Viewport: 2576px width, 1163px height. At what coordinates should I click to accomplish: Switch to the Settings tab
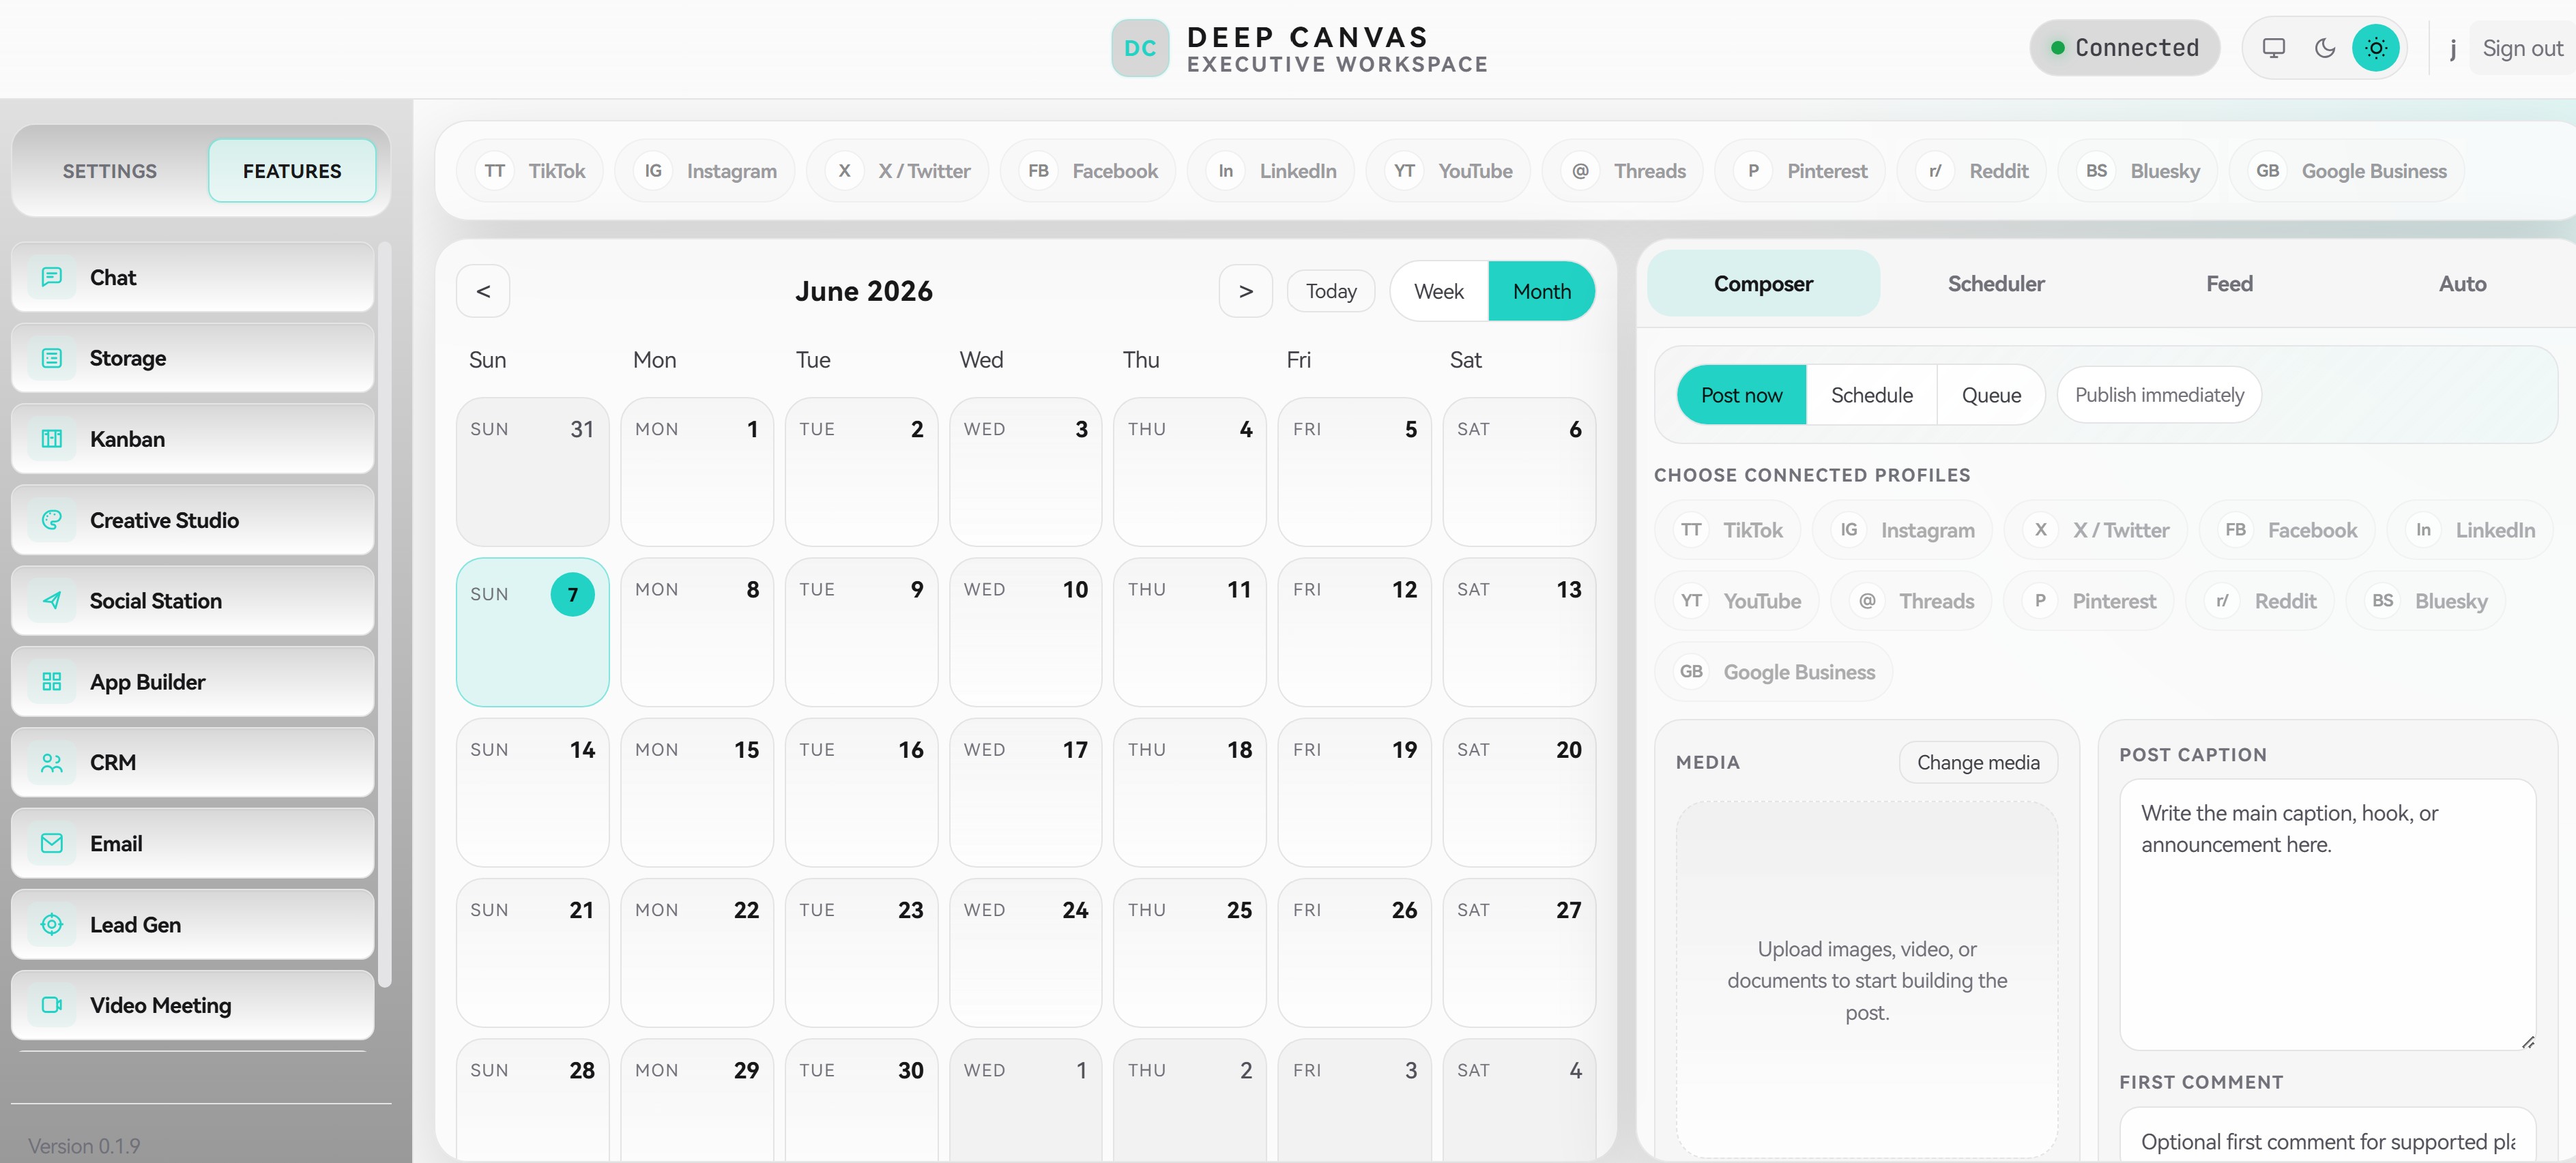coord(110,171)
